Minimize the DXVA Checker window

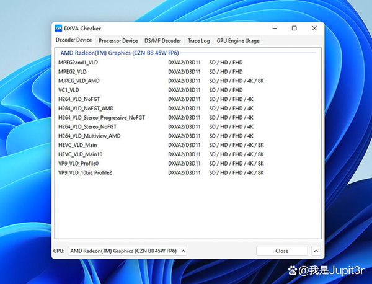tap(273, 29)
